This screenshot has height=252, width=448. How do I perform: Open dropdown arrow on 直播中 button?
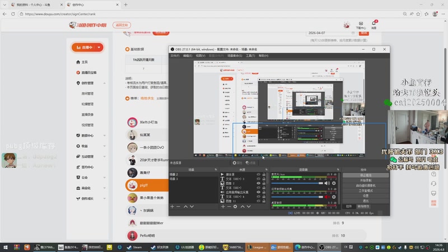click(99, 48)
